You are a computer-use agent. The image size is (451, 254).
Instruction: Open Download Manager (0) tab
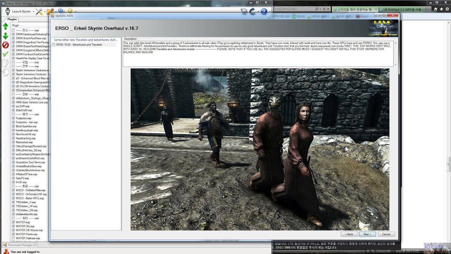click(x=20, y=245)
